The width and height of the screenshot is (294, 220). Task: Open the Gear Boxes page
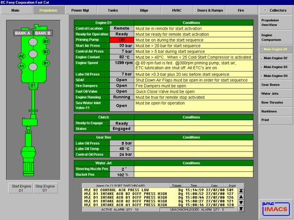click(276, 84)
